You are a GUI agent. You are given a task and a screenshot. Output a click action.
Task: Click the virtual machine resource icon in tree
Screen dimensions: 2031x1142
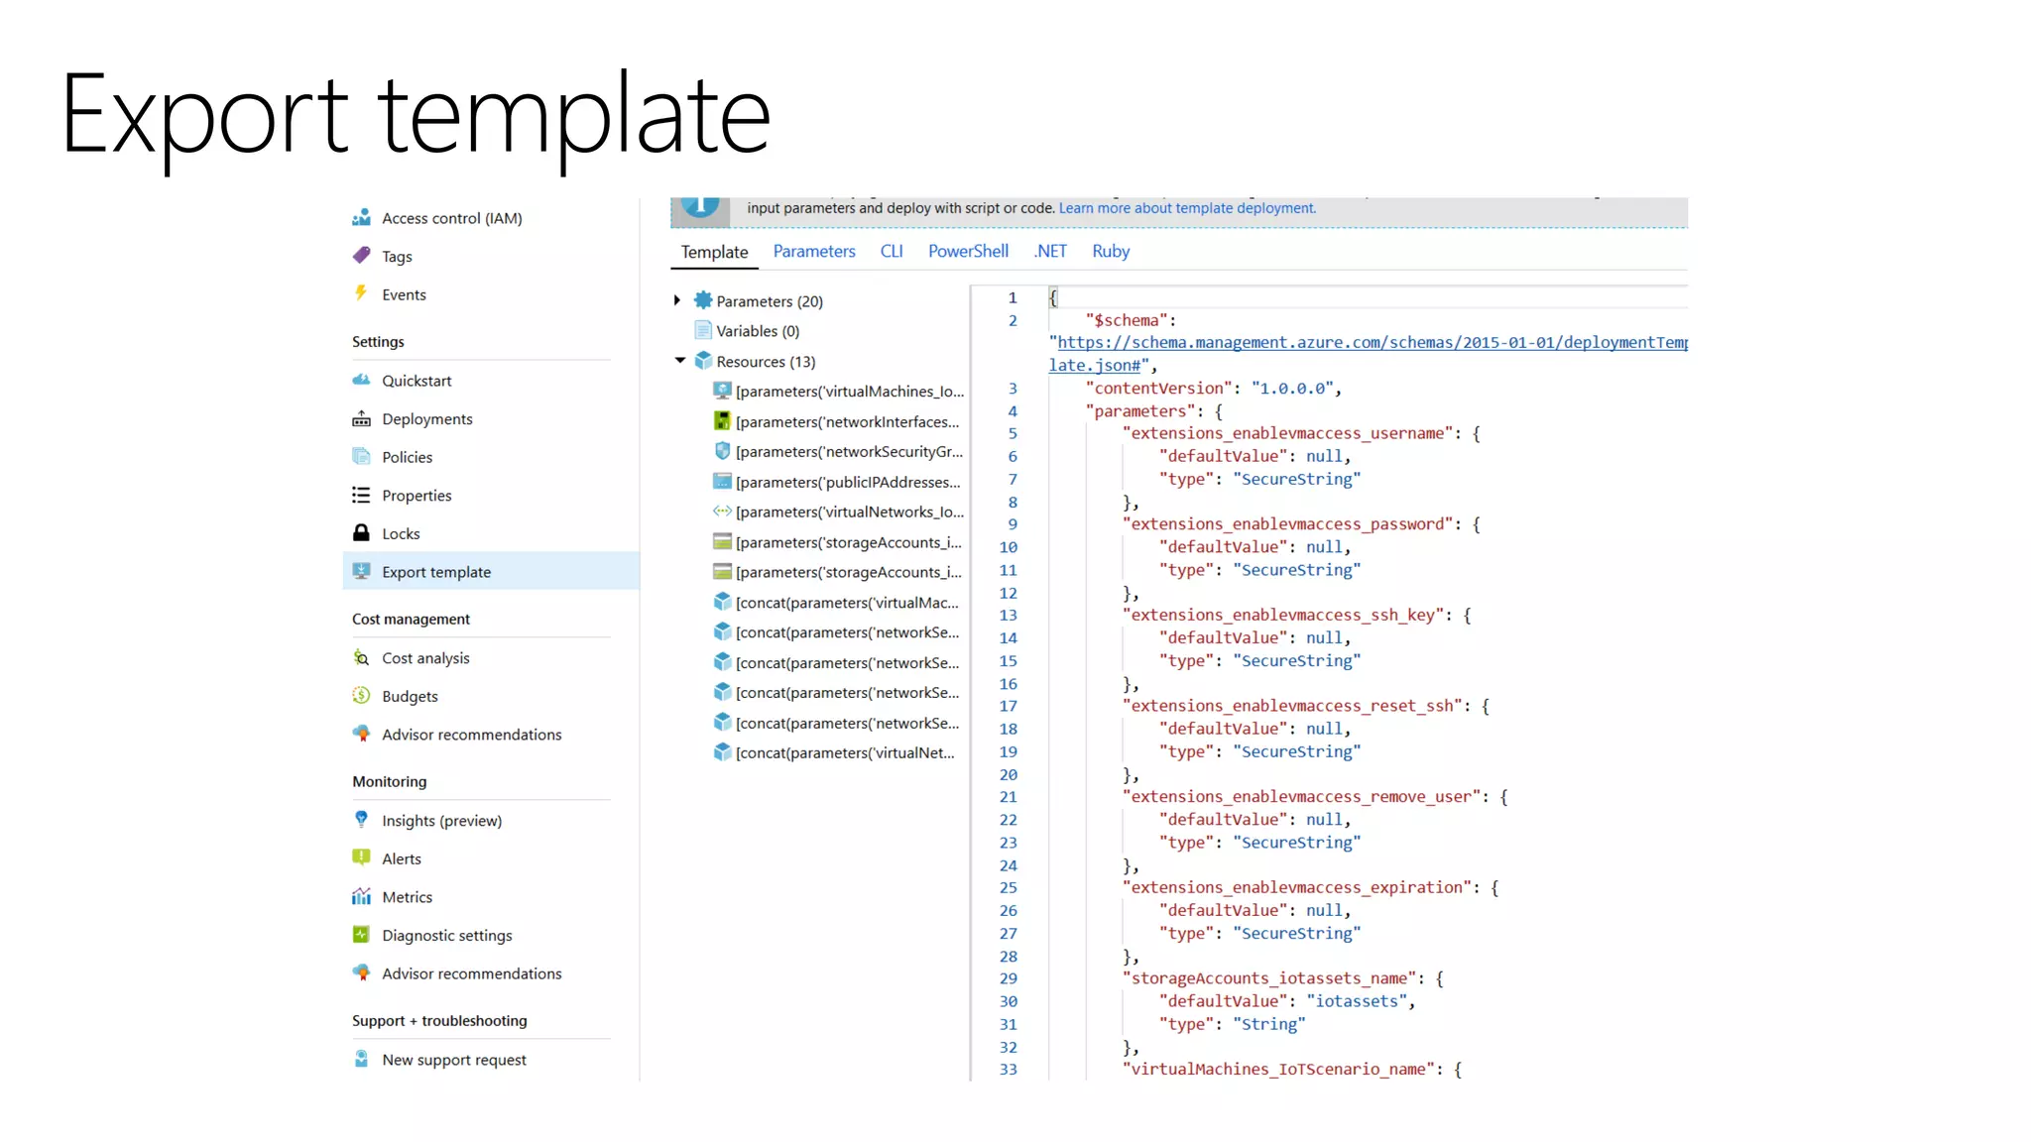click(x=722, y=392)
